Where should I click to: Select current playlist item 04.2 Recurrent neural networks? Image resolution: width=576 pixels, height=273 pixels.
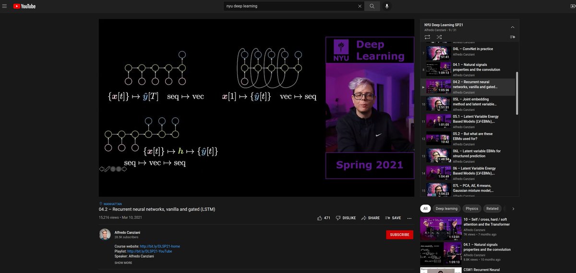(468, 87)
